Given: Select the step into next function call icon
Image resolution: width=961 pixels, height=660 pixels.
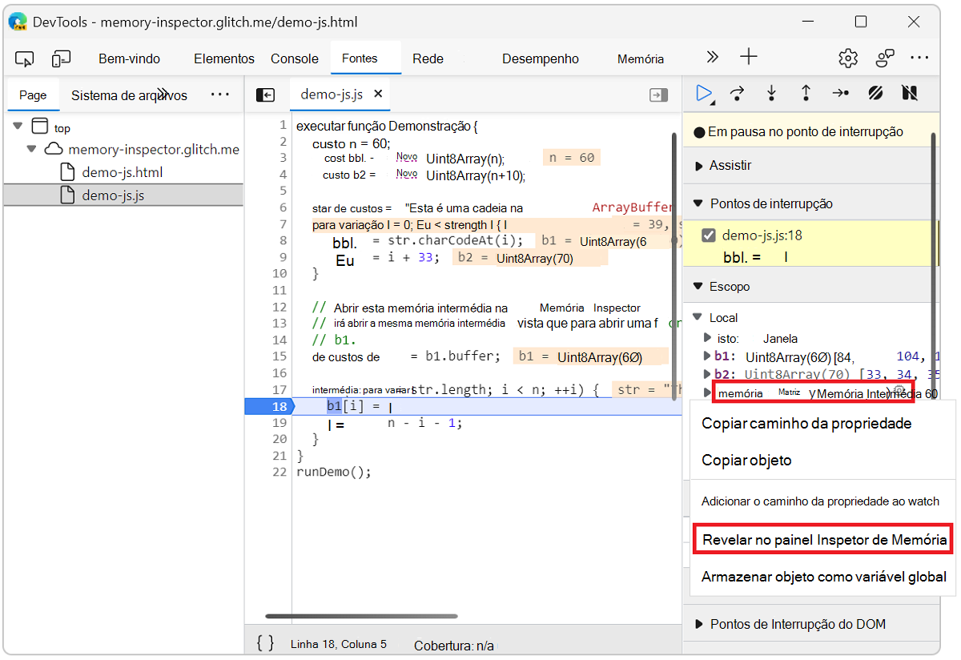Looking at the screenshot, I should [x=770, y=94].
